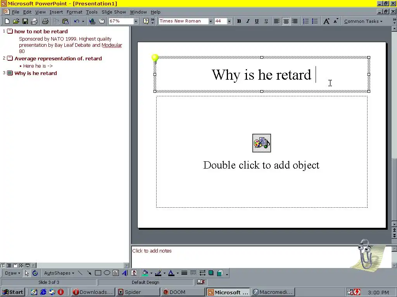397x297 pixels.
Task: Increase font size with large A icon
Action: [326, 21]
